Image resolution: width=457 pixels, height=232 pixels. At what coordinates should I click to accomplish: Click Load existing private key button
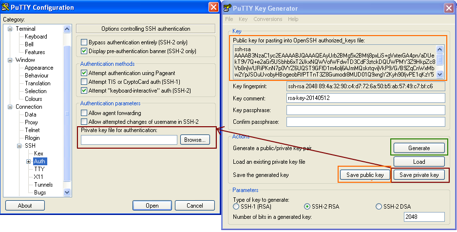point(419,161)
